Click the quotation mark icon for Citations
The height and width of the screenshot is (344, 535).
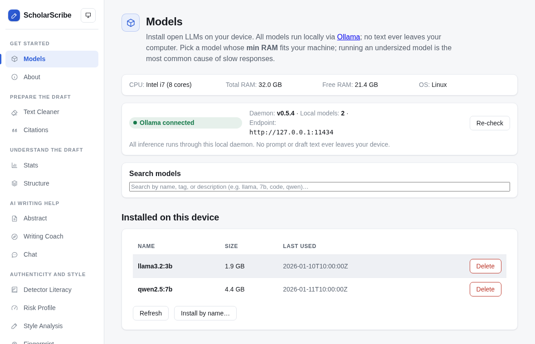click(x=15, y=130)
